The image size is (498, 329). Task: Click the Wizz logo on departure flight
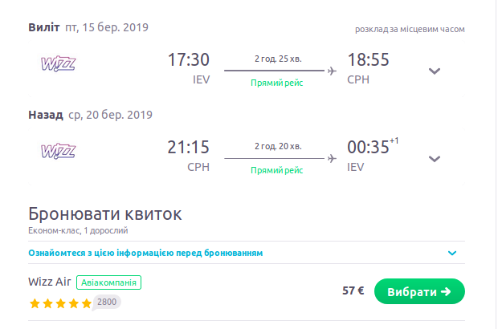click(x=58, y=63)
